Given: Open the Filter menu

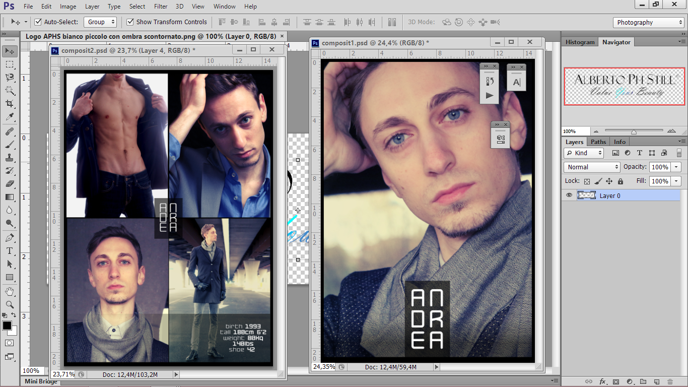Looking at the screenshot, I should tap(161, 7).
